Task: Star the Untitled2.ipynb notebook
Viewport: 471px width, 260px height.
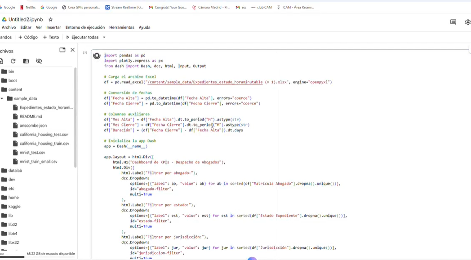Action: click(51, 20)
